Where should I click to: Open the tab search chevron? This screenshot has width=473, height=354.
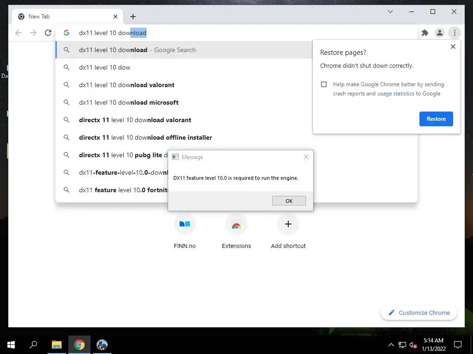point(390,12)
